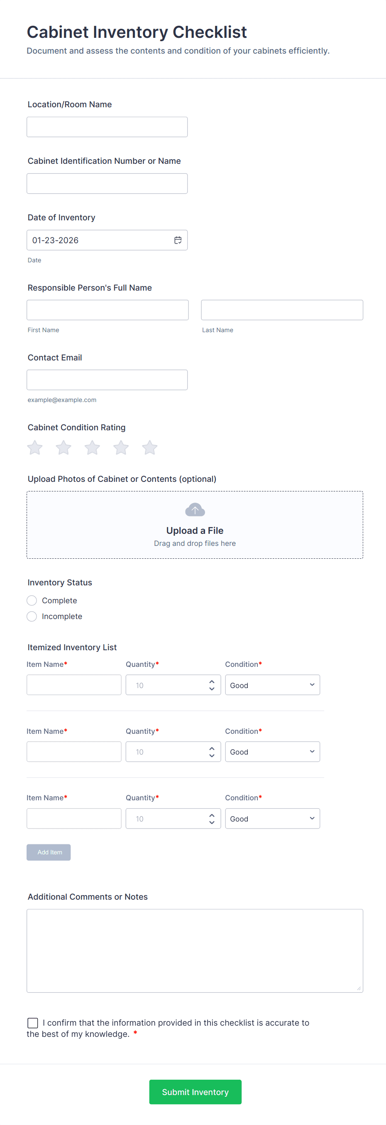Open first item's Condition dropdown
386x1125 pixels.
pyautogui.click(x=272, y=685)
